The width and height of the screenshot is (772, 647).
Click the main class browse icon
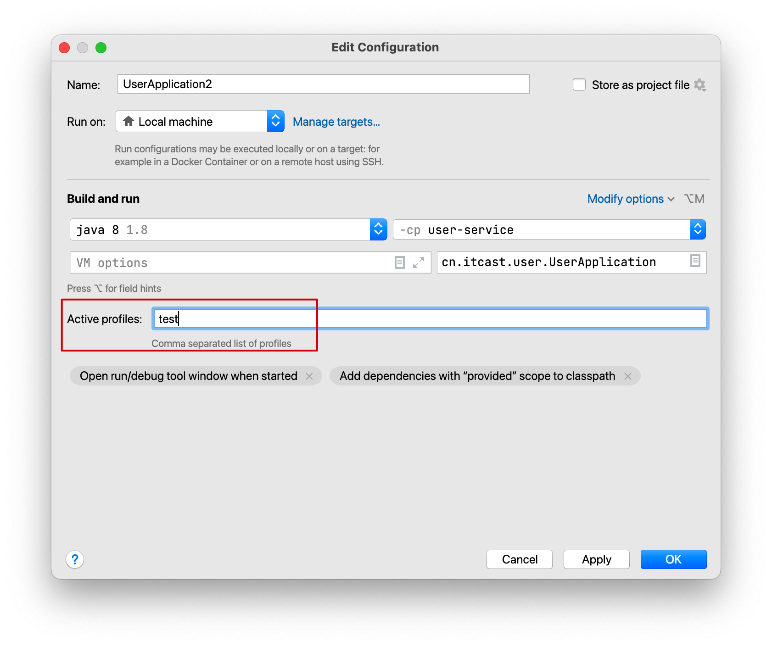pos(695,261)
